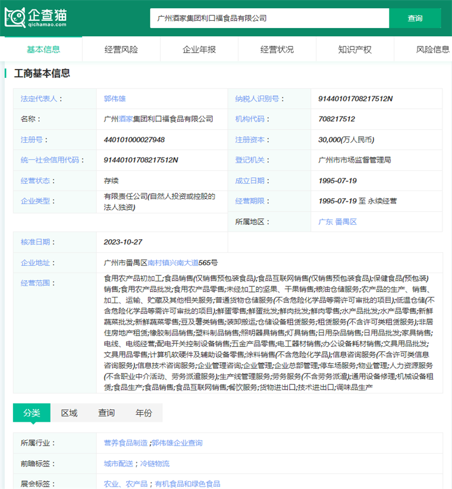Viewport: 452px width, 489px height.
Task: Click the 机构代码 label link
Action: pos(250,119)
